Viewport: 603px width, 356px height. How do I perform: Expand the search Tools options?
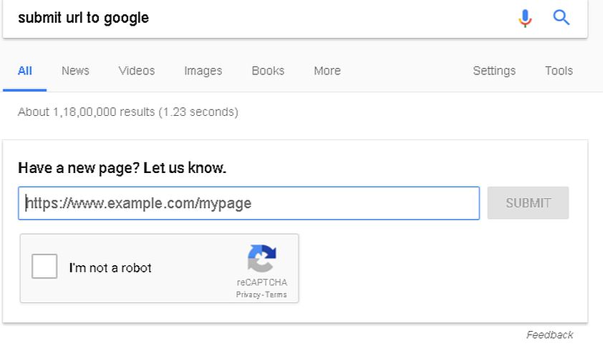tap(559, 71)
